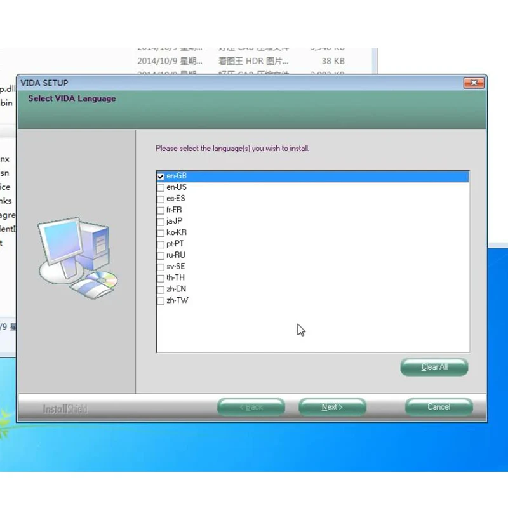Image resolution: width=508 pixels, height=508 pixels.
Task: Enable the zh-TW language checkbox
Action: [x=161, y=301]
